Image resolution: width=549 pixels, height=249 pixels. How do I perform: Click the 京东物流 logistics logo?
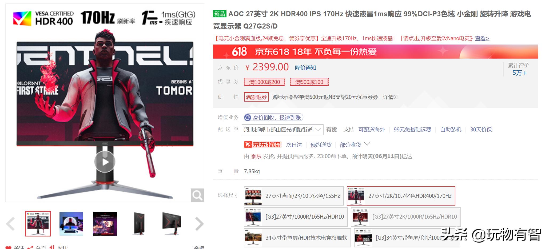(x=262, y=144)
